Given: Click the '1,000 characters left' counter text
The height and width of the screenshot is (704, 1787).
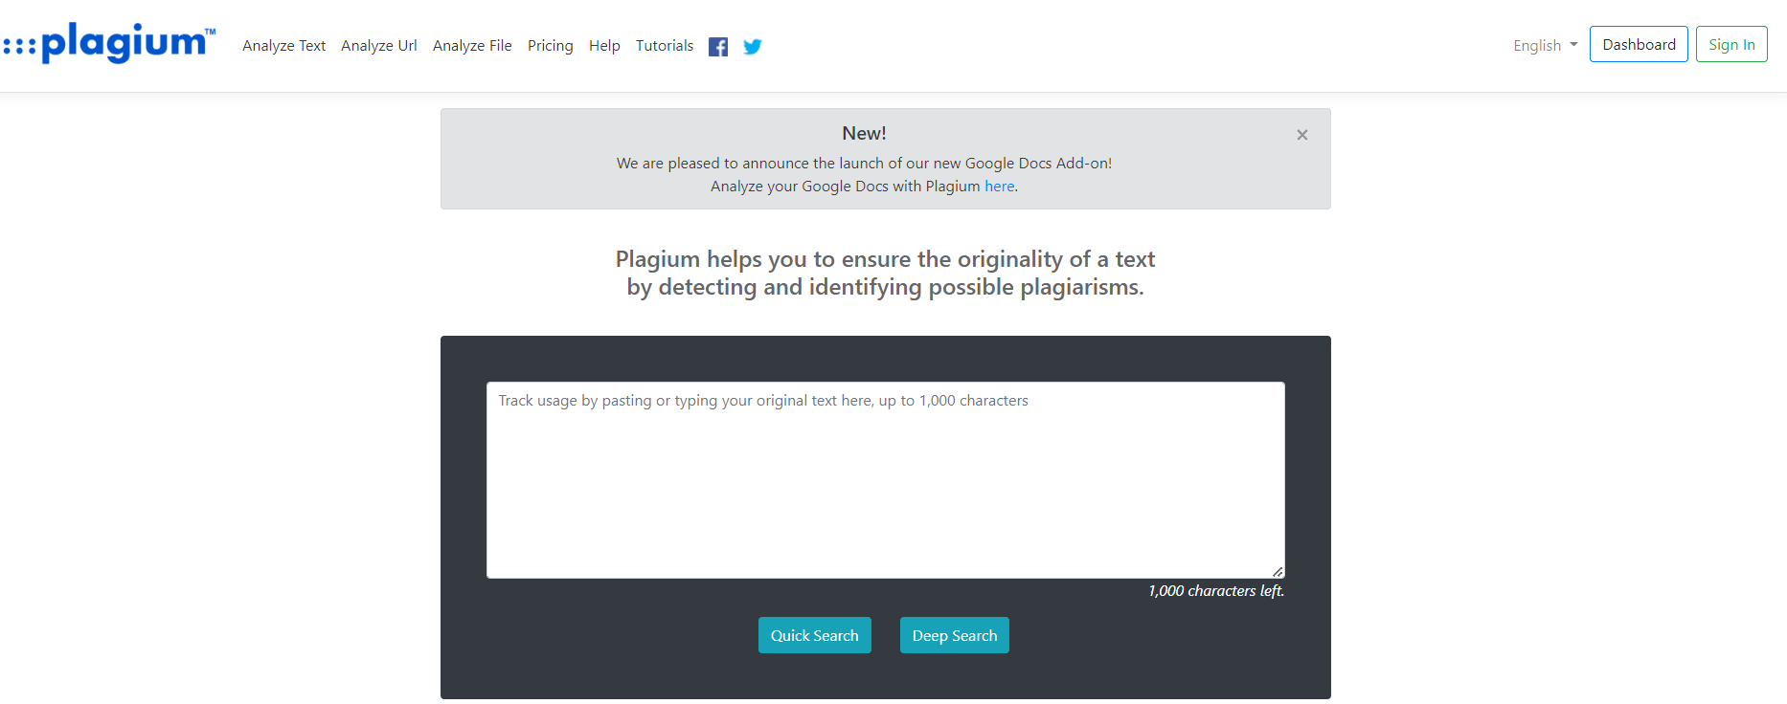Looking at the screenshot, I should tap(1215, 590).
